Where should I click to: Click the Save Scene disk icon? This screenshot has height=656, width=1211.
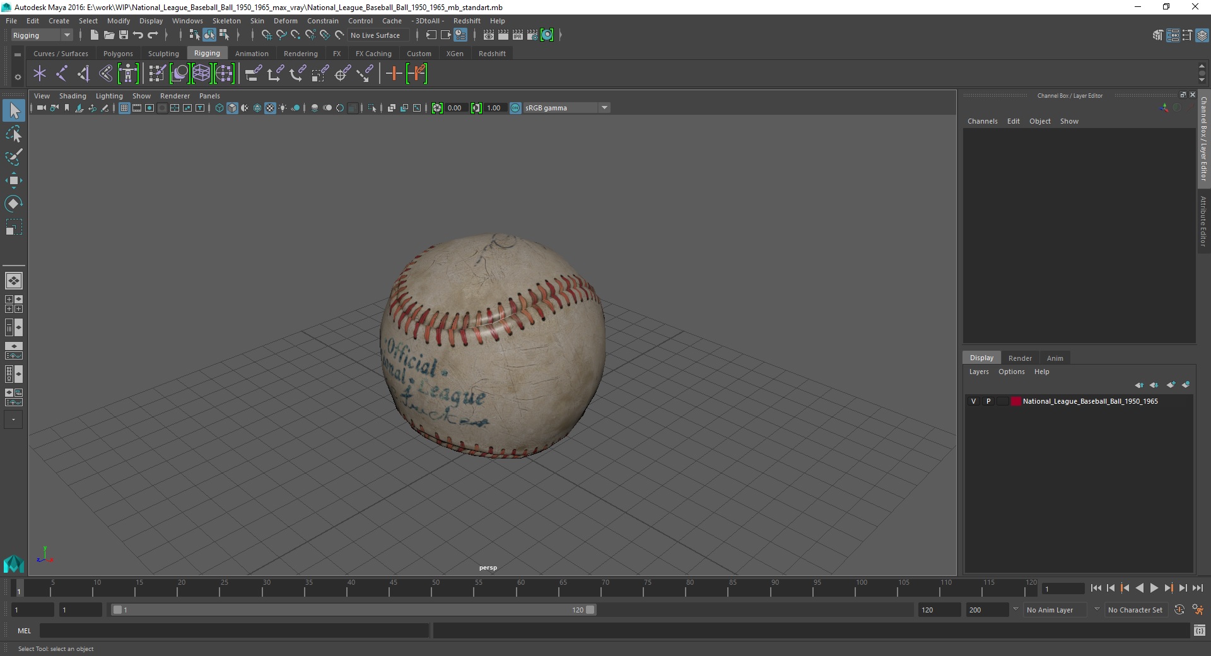124,35
